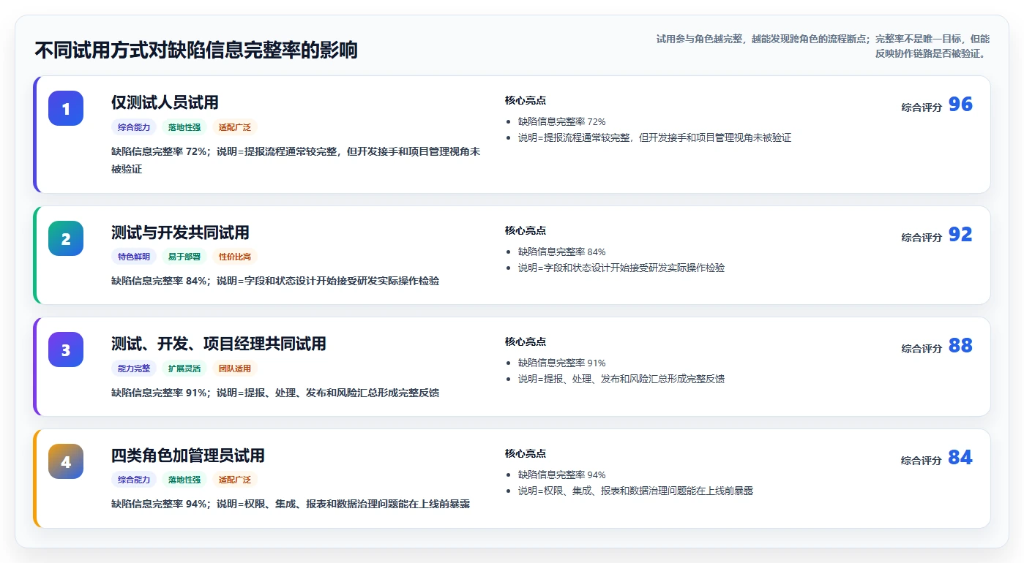Screen dimensions: 1024x563
Task: Click summary line 缺陷信息完整率 91% under third card title
Action: click(275, 393)
